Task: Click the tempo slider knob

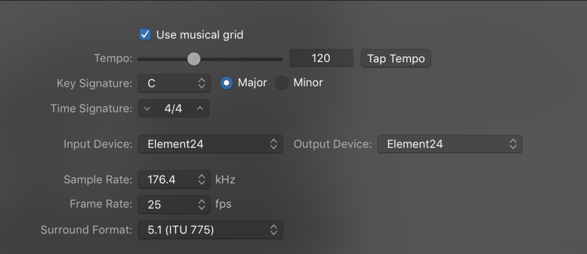Action: point(194,58)
